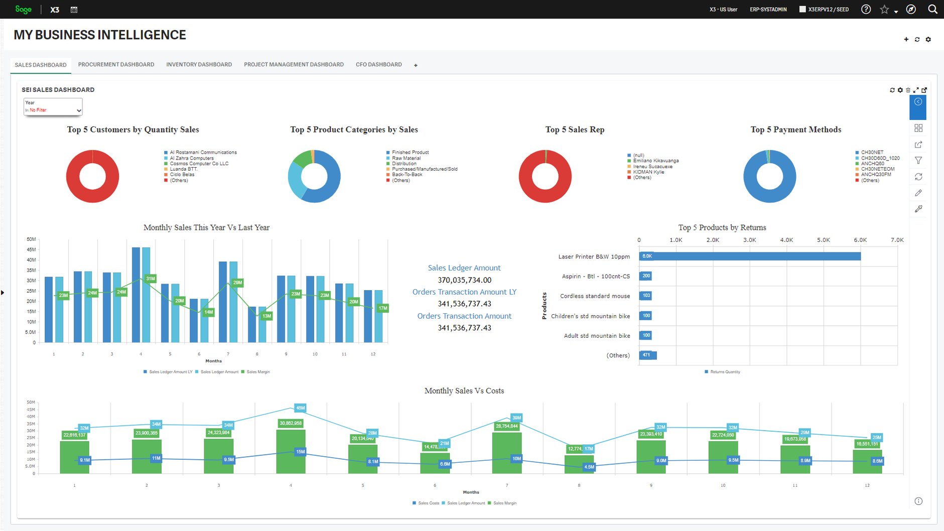
Task: Open Help via the question mark icon
Action: [x=866, y=9]
